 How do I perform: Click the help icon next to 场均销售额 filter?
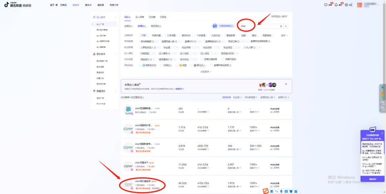pos(153,41)
